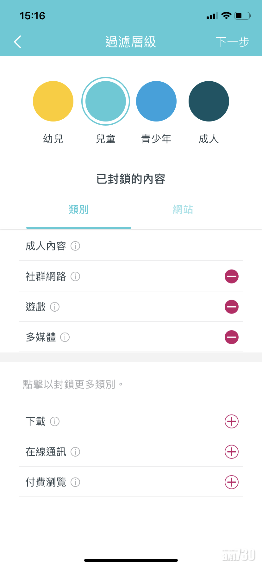Image resolution: width=262 pixels, height=567 pixels.
Task: View info icon next to 在線通訊
Action: (x=75, y=452)
